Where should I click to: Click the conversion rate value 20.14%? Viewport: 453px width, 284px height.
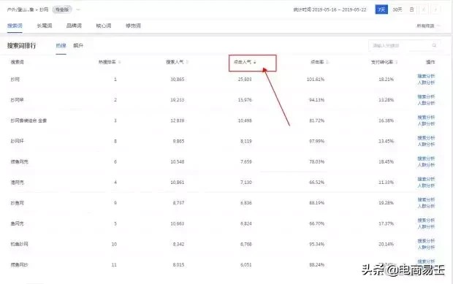tap(386, 244)
